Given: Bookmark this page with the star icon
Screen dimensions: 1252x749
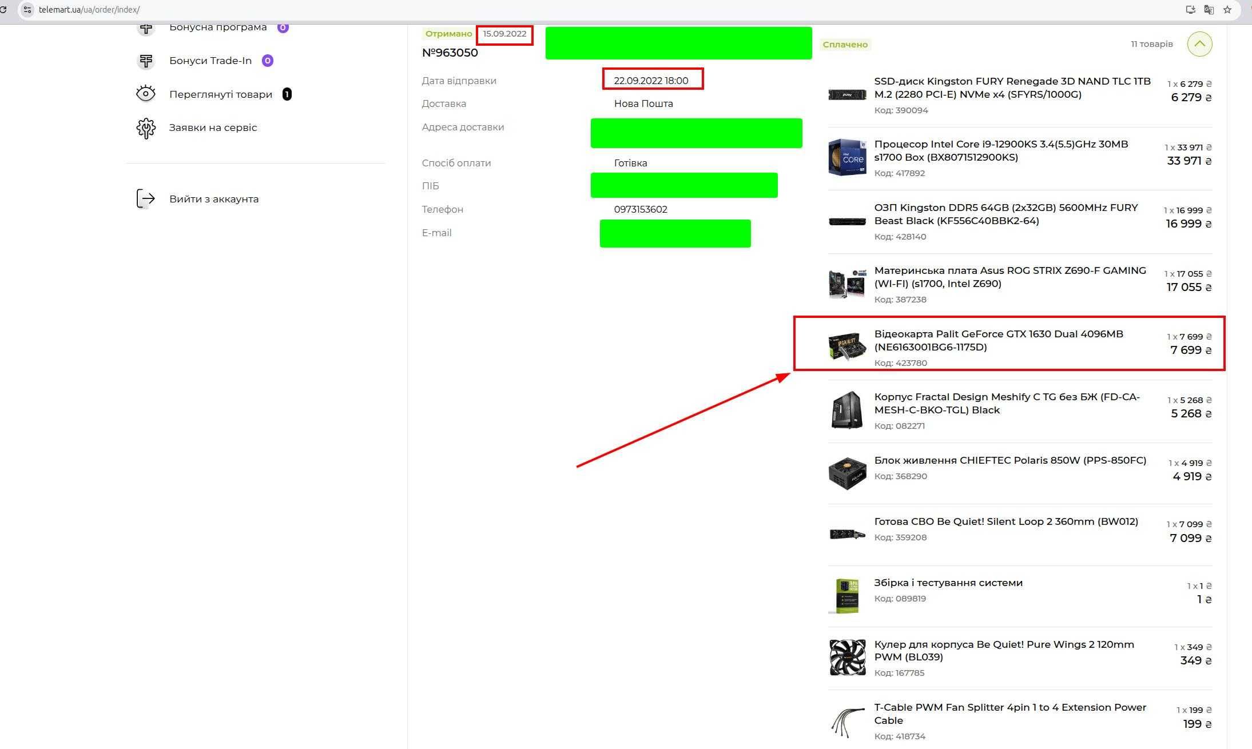Looking at the screenshot, I should click(1227, 10).
